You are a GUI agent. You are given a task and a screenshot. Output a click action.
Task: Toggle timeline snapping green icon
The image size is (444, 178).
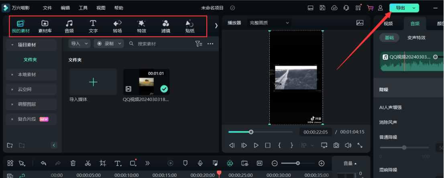click(x=230, y=163)
